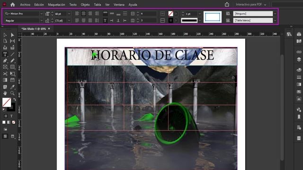This screenshot has height=170, width=303.
Task: Open the Ventana menu
Action: [119, 5]
